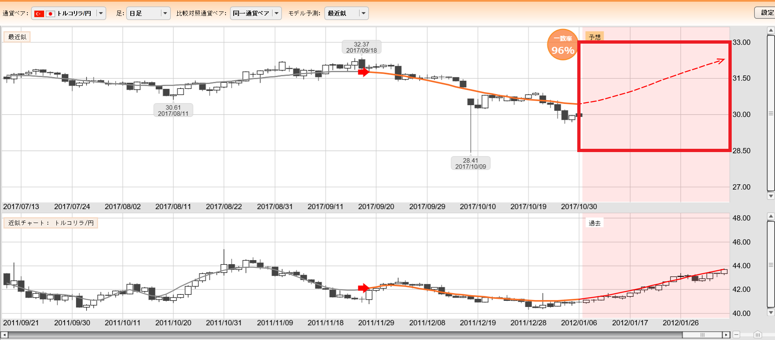Click the 過去 label in the lower chart
The height and width of the screenshot is (340, 775).
click(x=594, y=223)
